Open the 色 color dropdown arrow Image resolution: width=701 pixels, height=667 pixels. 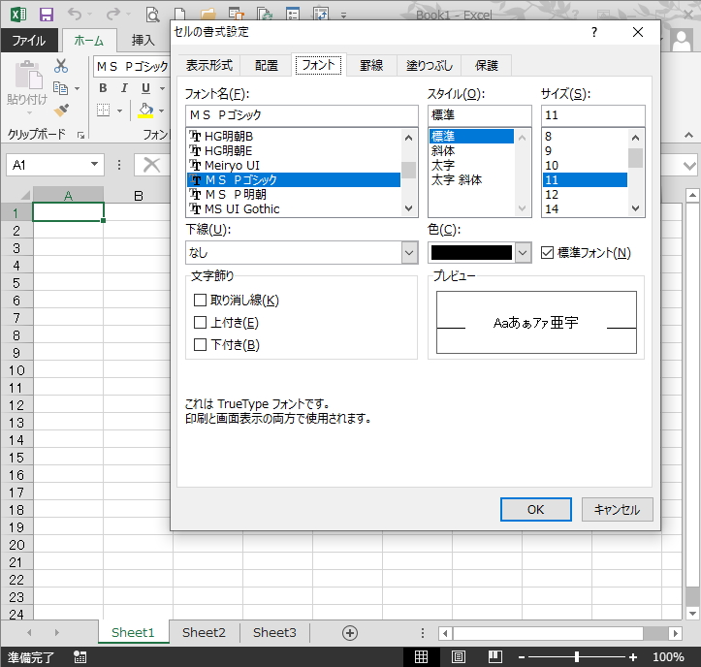pyautogui.click(x=523, y=253)
